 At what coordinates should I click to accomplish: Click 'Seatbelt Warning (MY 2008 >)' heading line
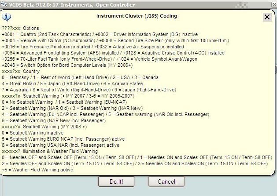click(x=44, y=127)
